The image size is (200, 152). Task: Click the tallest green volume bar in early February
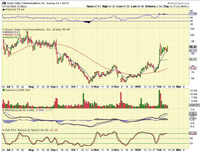pos(159,99)
